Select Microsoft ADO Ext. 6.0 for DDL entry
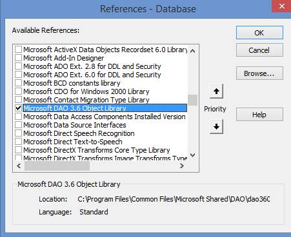The height and width of the screenshot is (237, 291). coord(92,75)
